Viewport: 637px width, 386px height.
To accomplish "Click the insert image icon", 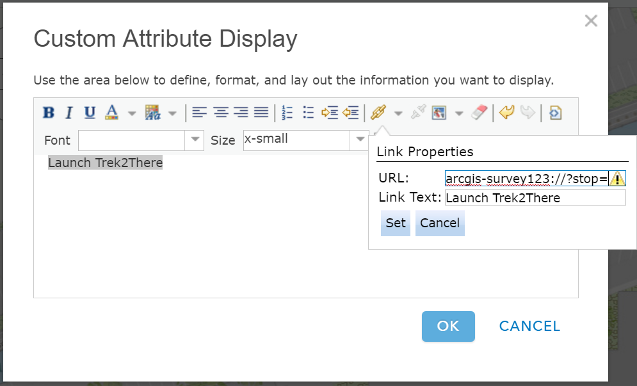I will point(439,113).
